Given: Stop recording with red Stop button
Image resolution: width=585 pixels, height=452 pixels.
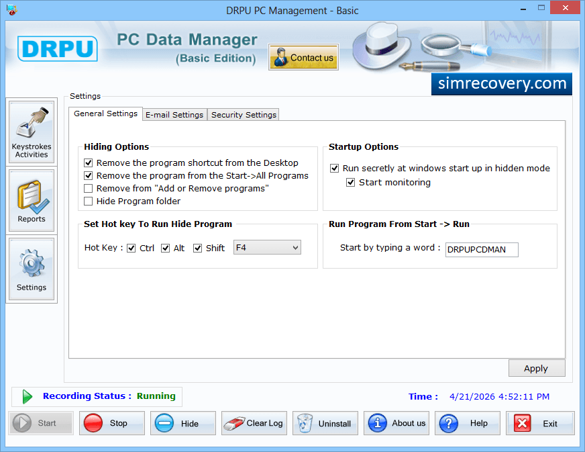Looking at the screenshot, I should tap(112, 423).
